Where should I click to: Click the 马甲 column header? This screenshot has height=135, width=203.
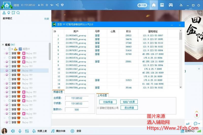click(x=97, y=31)
